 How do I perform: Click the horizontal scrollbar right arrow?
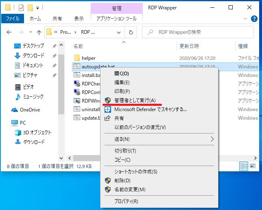coord(255,158)
